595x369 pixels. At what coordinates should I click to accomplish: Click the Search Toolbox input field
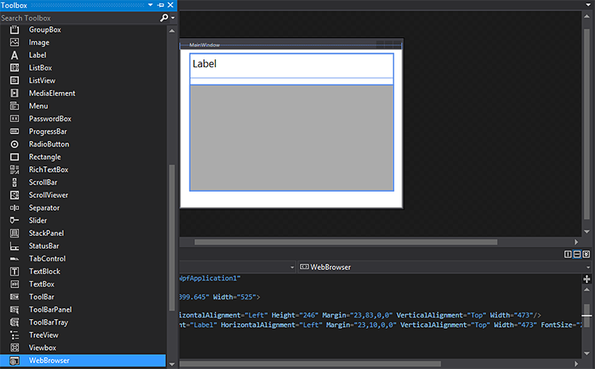coord(78,17)
